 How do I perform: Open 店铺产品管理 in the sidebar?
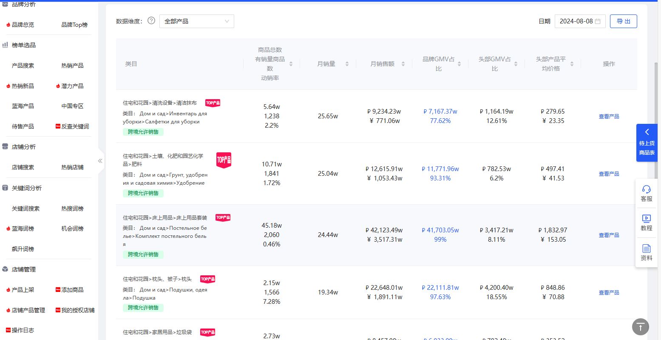coord(28,310)
